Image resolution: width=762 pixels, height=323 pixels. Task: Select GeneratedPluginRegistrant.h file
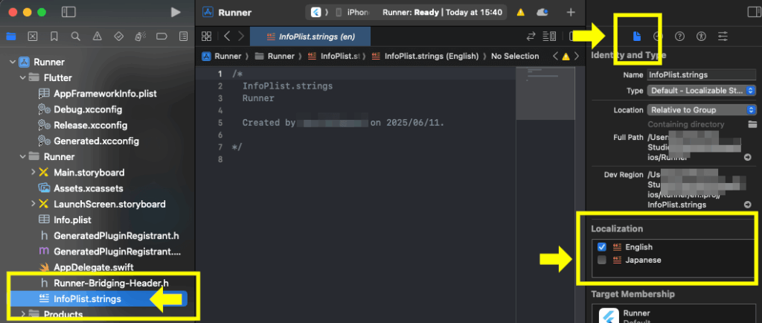click(x=116, y=236)
